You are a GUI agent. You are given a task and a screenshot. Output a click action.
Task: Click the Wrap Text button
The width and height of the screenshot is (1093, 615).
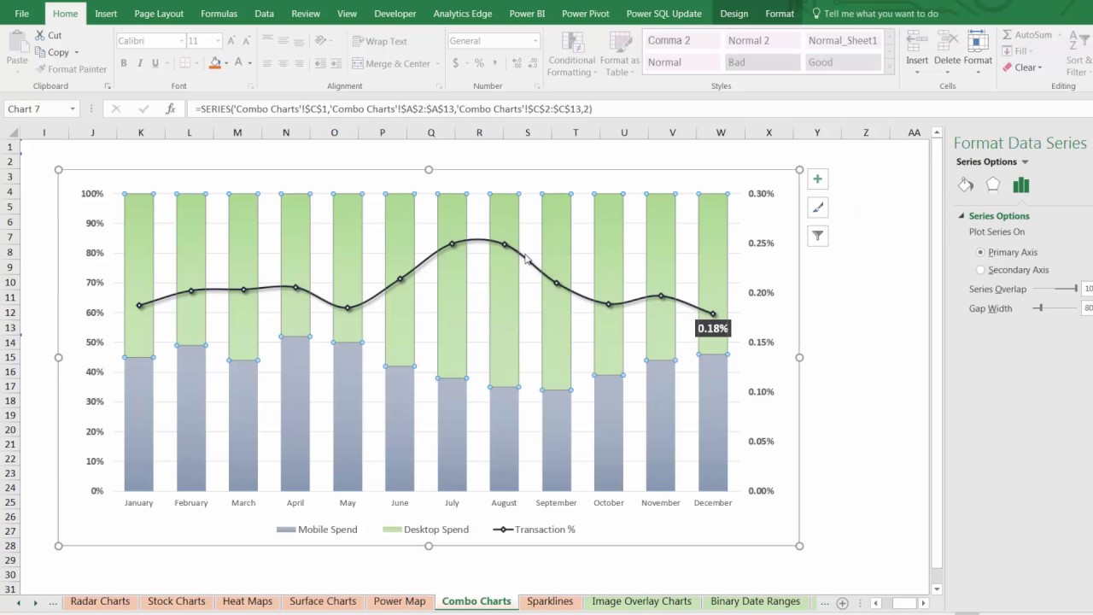(x=380, y=41)
